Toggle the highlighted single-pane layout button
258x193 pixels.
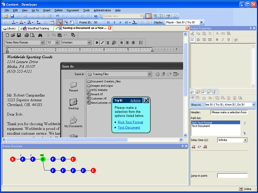point(148,16)
